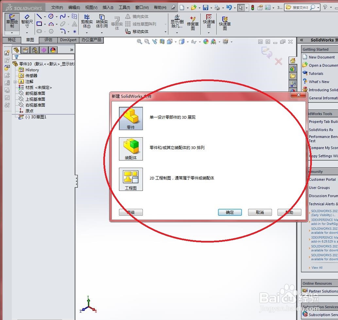
Task: Click the 剪裁实体 trim entities tool
Action: click(87, 21)
